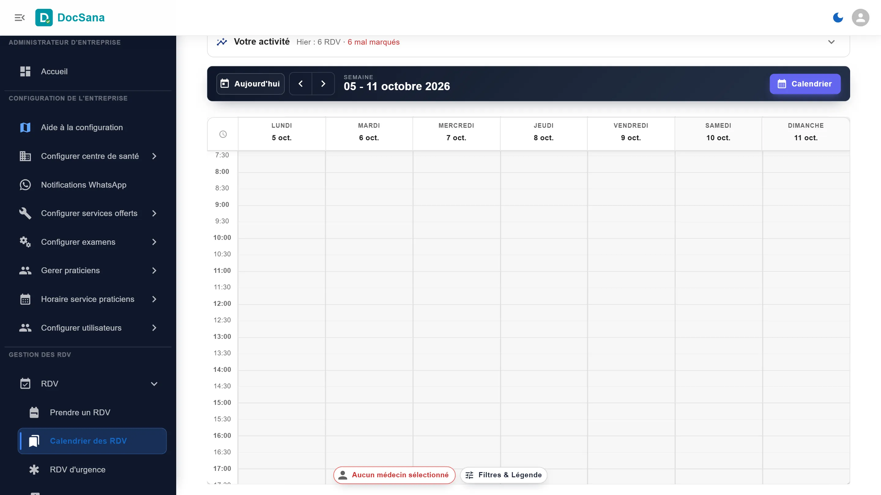Open Filtres & Légende

[x=504, y=475]
